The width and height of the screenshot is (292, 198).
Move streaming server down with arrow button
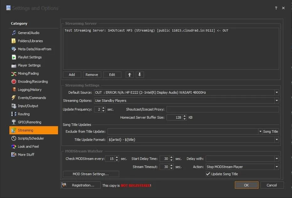click(x=140, y=75)
